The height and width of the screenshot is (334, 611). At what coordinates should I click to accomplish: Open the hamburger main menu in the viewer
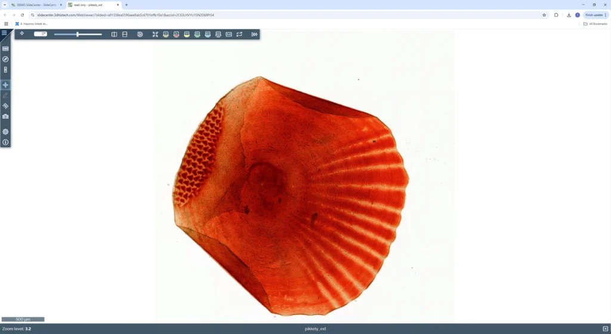[4, 33]
